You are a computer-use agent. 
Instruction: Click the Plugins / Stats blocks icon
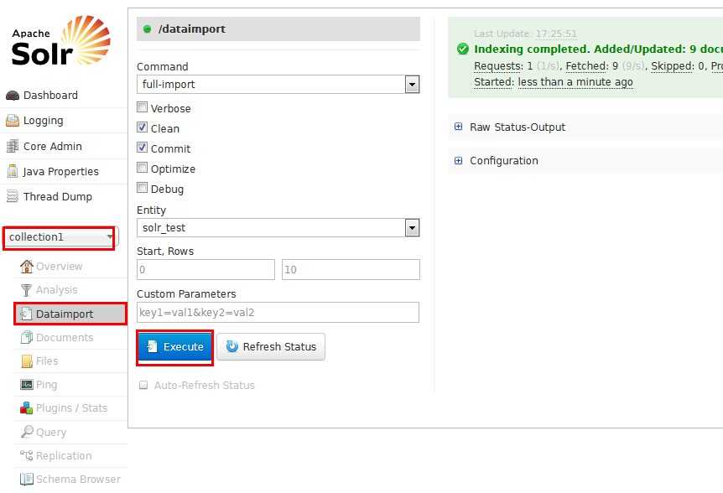click(x=26, y=407)
